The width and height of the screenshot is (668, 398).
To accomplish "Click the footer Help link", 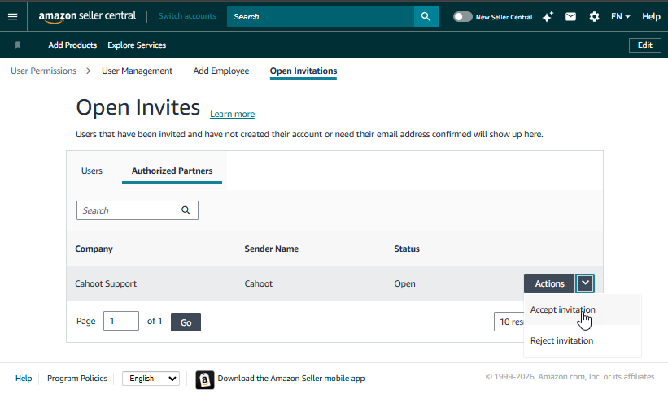I will 24,379.
